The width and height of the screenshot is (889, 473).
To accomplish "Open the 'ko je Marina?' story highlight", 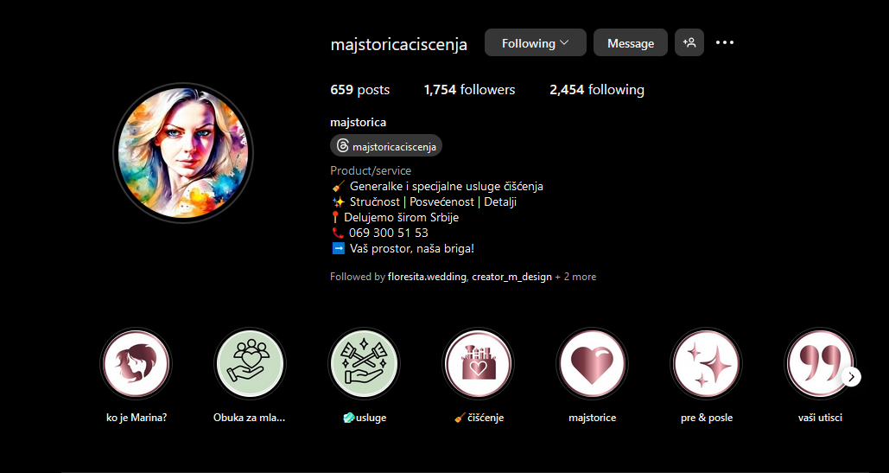I will pos(137,363).
